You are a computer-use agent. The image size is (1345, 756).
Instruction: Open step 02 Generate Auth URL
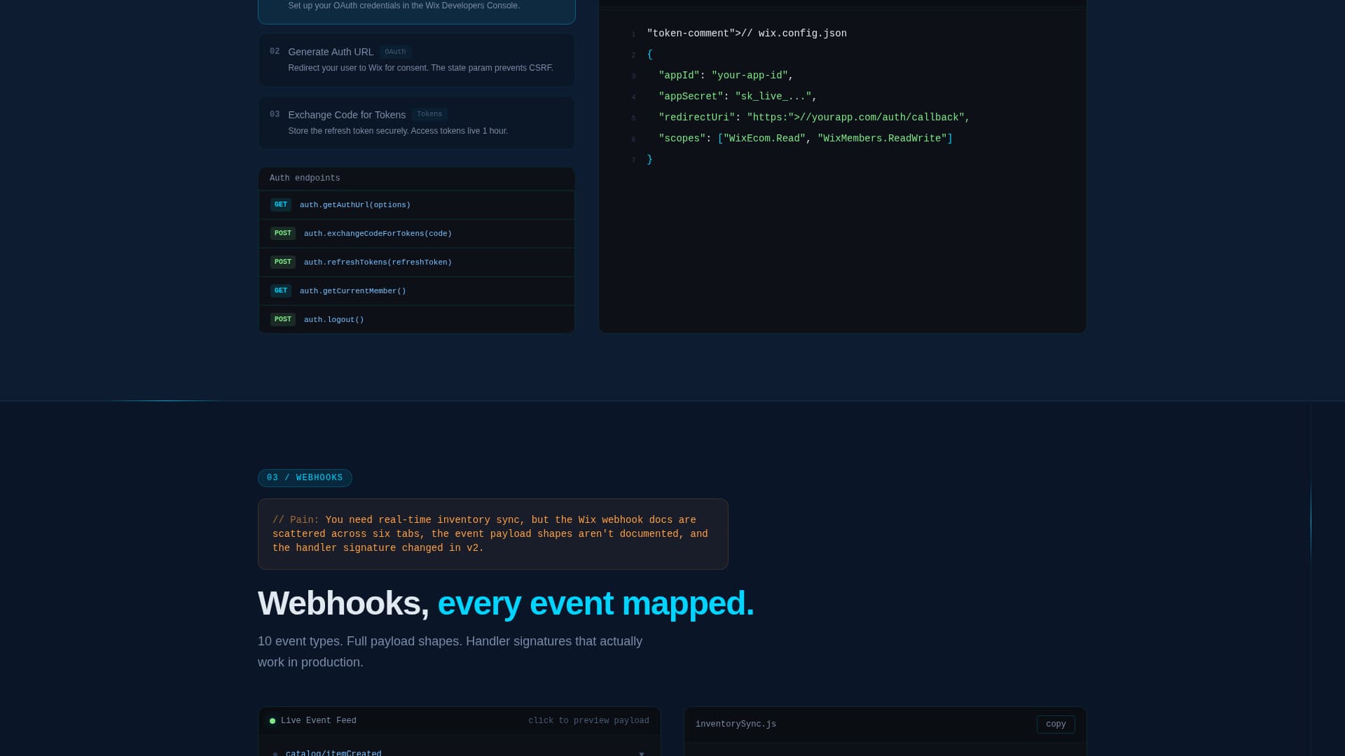[416, 59]
